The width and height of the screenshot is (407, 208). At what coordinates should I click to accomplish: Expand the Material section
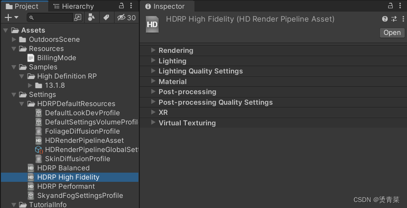pos(154,81)
